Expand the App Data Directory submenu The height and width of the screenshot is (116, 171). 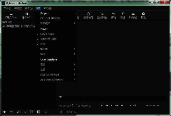(x=56, y=80)
